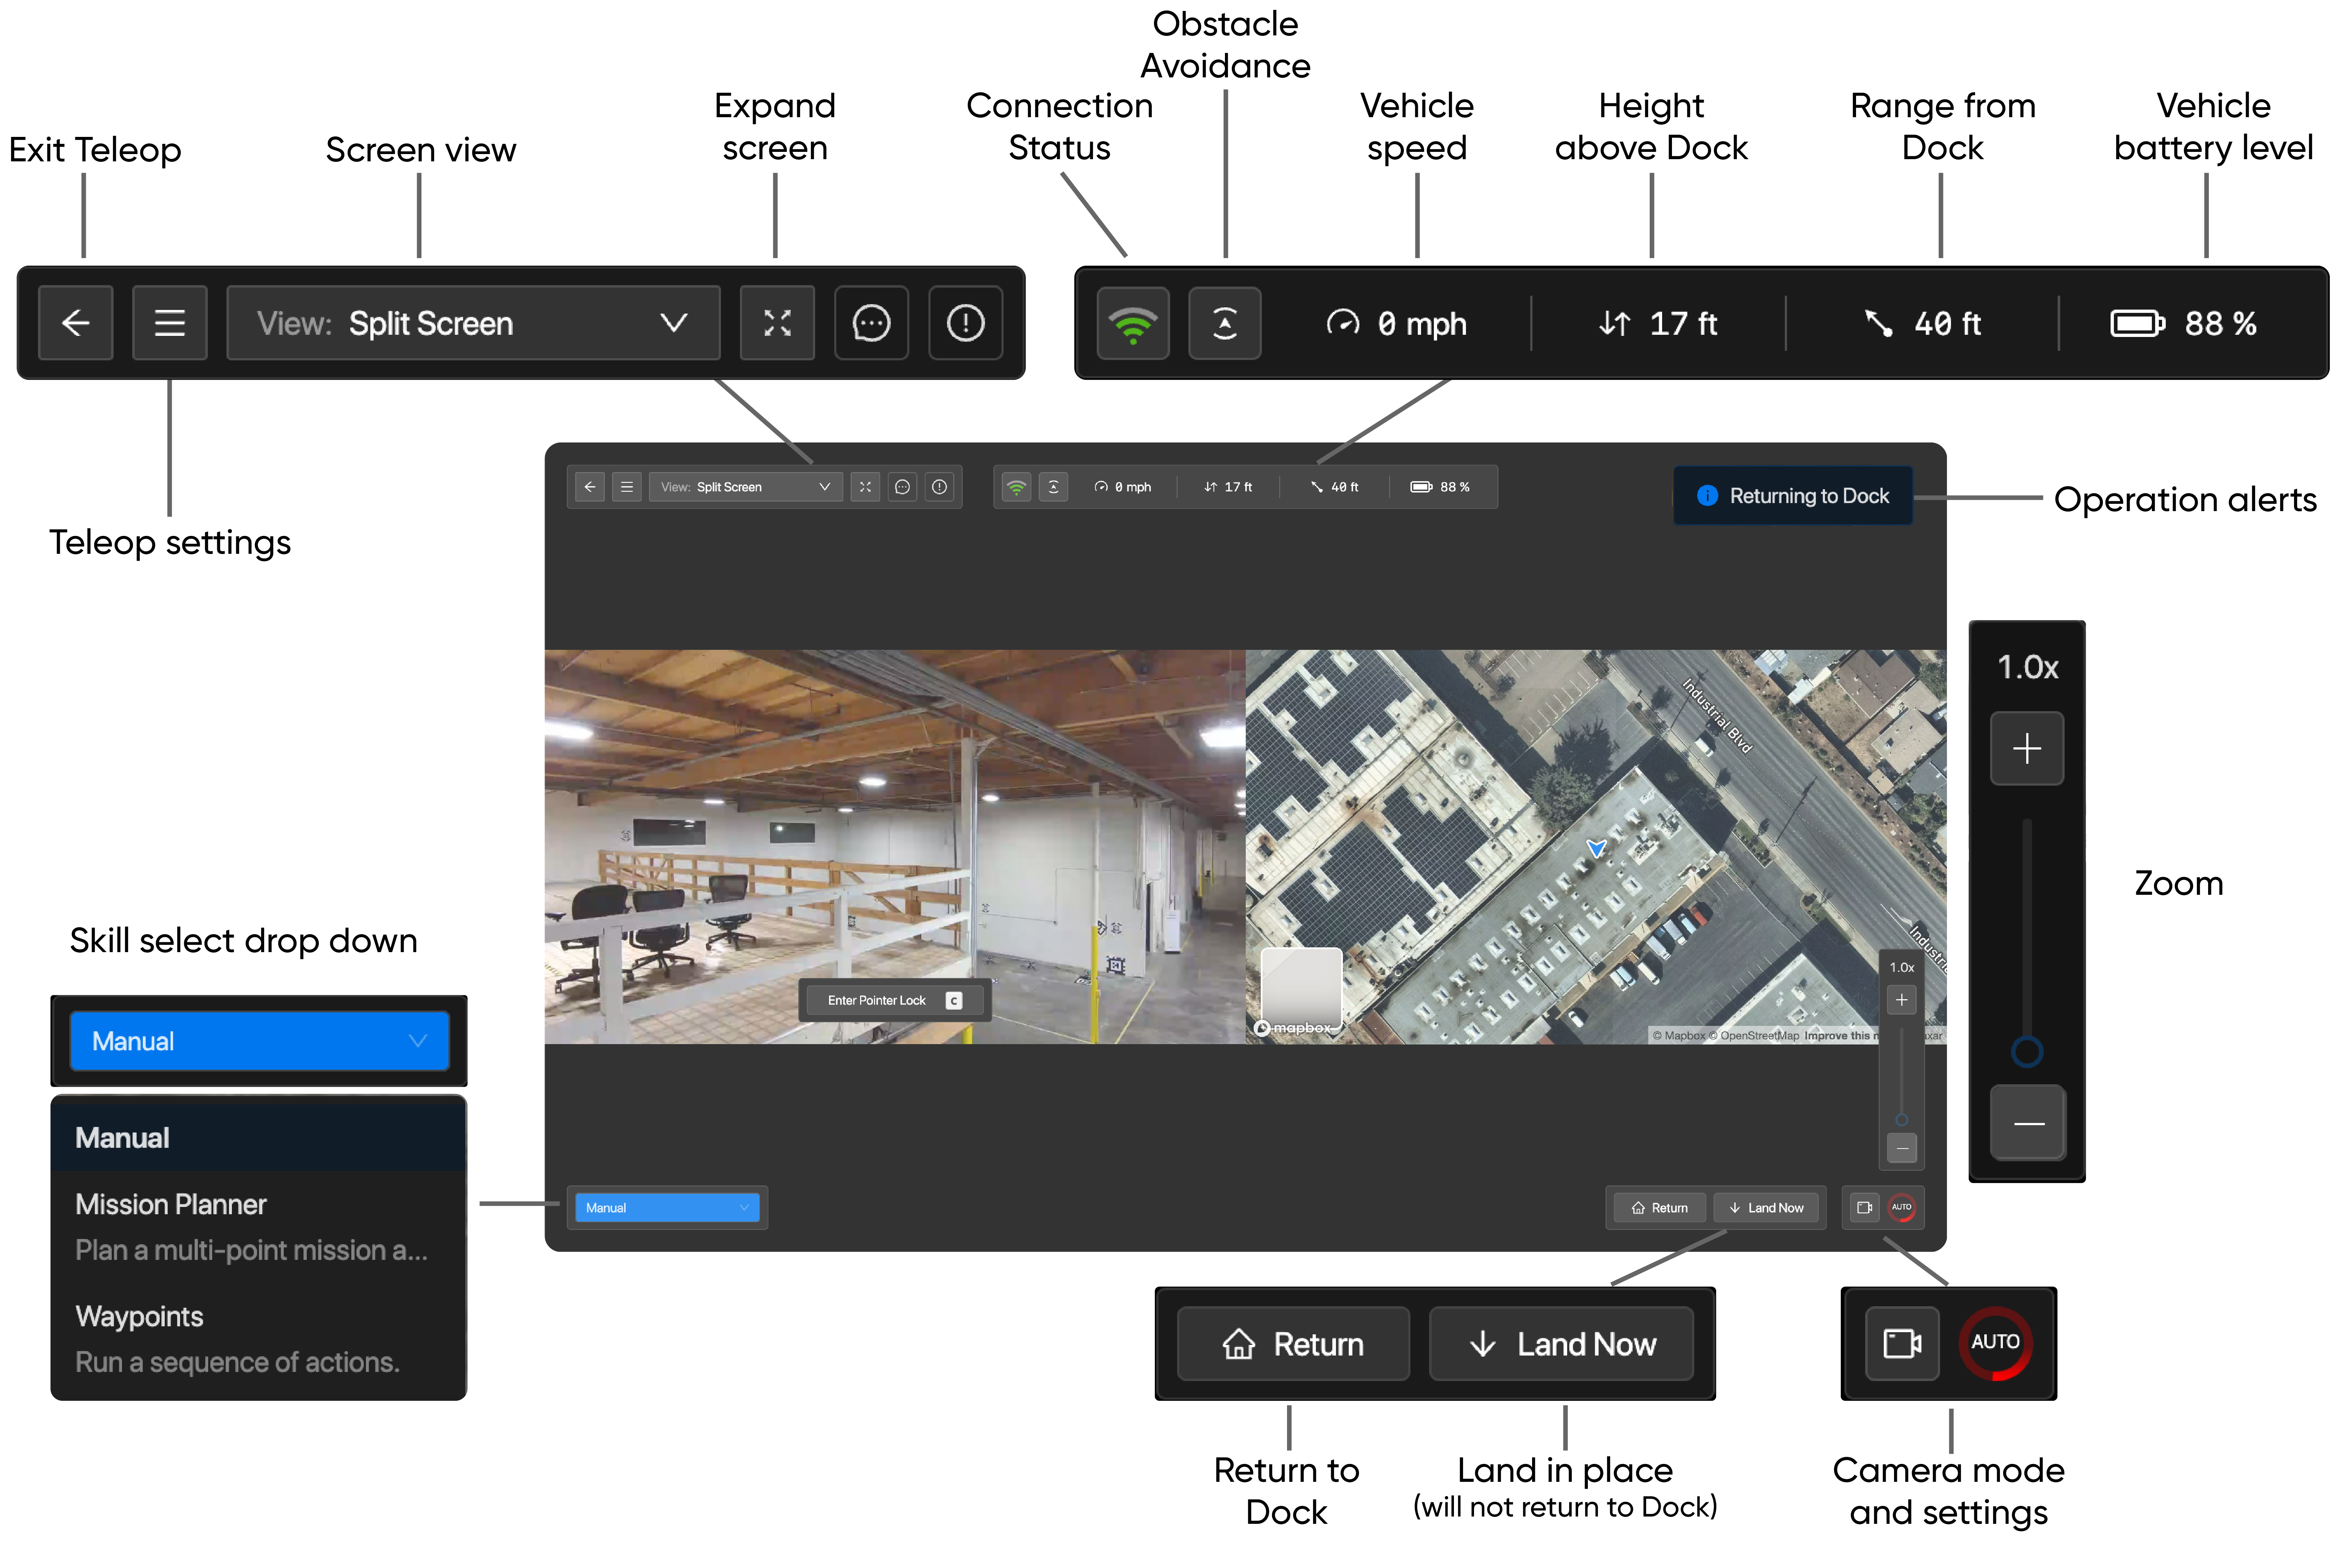Click the enlarged 88 % battery readout

tap(2184, 323)
